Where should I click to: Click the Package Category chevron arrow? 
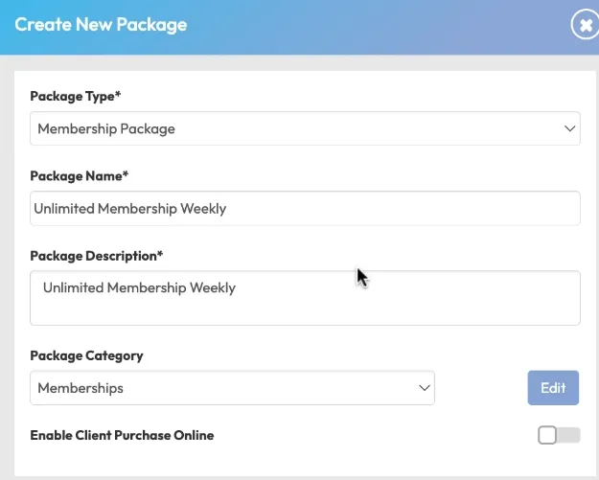pyautogui.click(x=424, y=388)
